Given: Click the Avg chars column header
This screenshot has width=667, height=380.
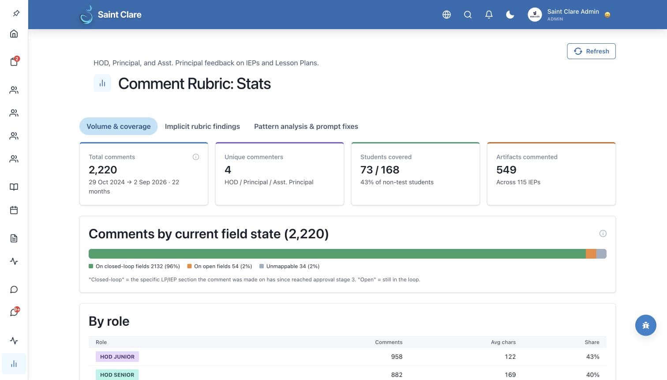Looking at the screenshot, I should pyautogui.click(x=503, y=342).
